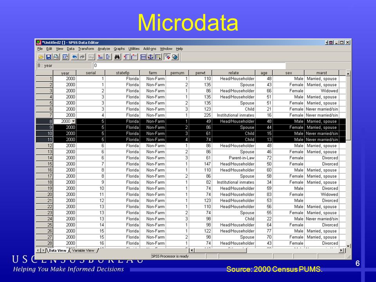Select row number 1 header

44,79
